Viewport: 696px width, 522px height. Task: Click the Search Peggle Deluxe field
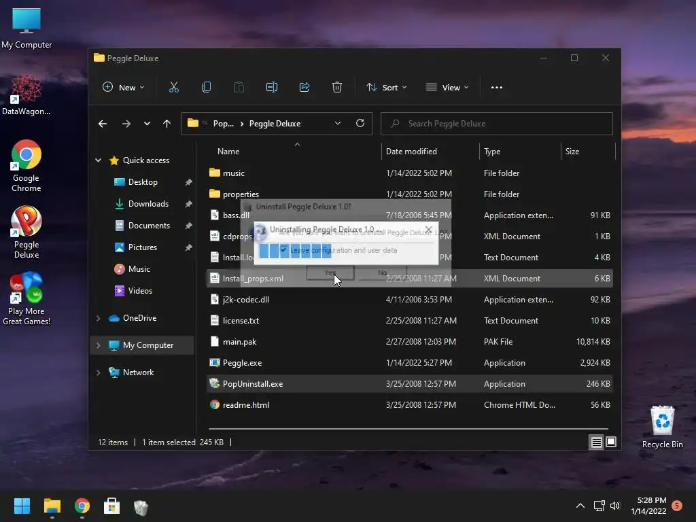pyautogui.click(x=497, y=124)
